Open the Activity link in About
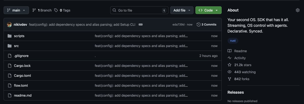304x104 pixels. (240, 58)
